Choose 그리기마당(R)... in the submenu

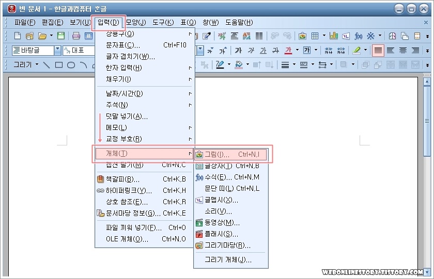[x=231, y=245]
